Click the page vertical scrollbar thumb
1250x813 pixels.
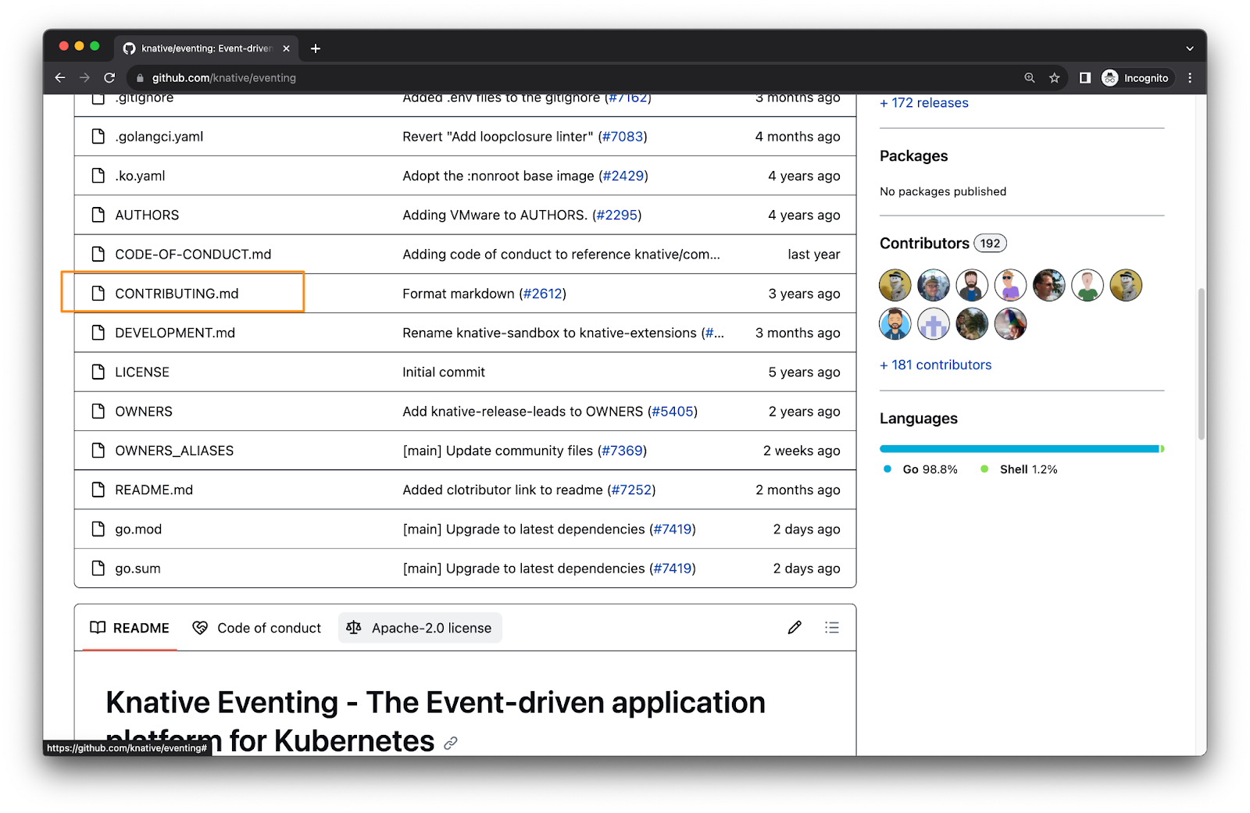click(x=1202, y=363)
